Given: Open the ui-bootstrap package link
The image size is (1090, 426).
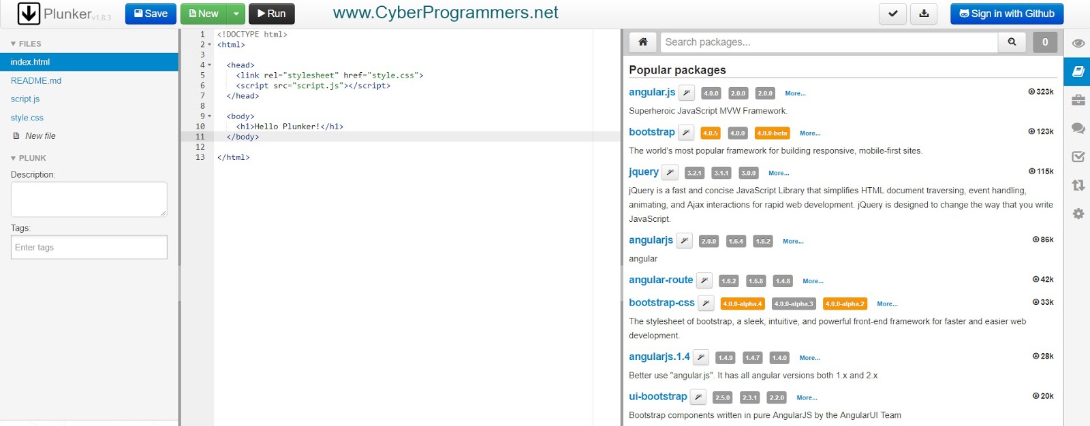Looking at the screenshot, I should coord(658,397).
